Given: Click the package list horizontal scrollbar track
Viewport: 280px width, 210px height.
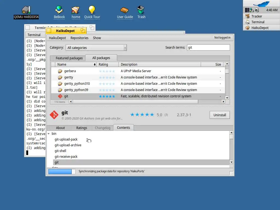Looking at the screenshot, I should point(210,102).
